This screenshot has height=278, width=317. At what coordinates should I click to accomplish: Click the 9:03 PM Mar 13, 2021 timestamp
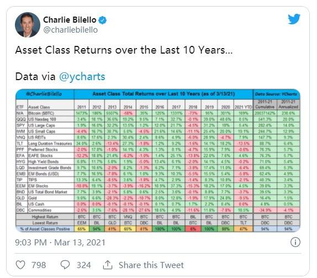60,243
